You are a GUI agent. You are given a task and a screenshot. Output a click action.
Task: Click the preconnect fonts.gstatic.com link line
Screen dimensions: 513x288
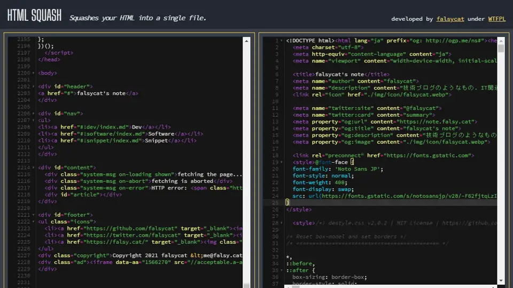coord(384,155)
